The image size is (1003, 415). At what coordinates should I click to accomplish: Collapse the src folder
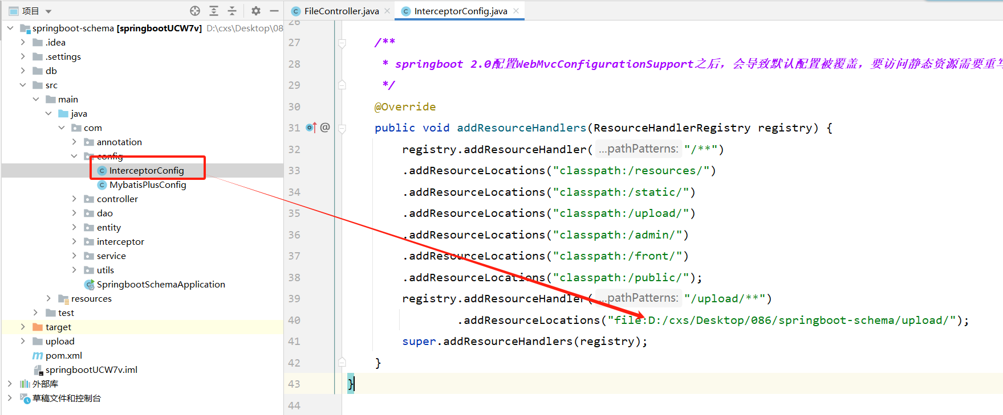click(23, 85)
